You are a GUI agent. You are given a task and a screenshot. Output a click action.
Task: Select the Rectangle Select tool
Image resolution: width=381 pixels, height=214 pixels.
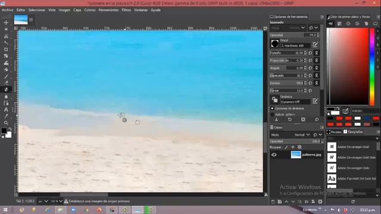tap(6, 29)
